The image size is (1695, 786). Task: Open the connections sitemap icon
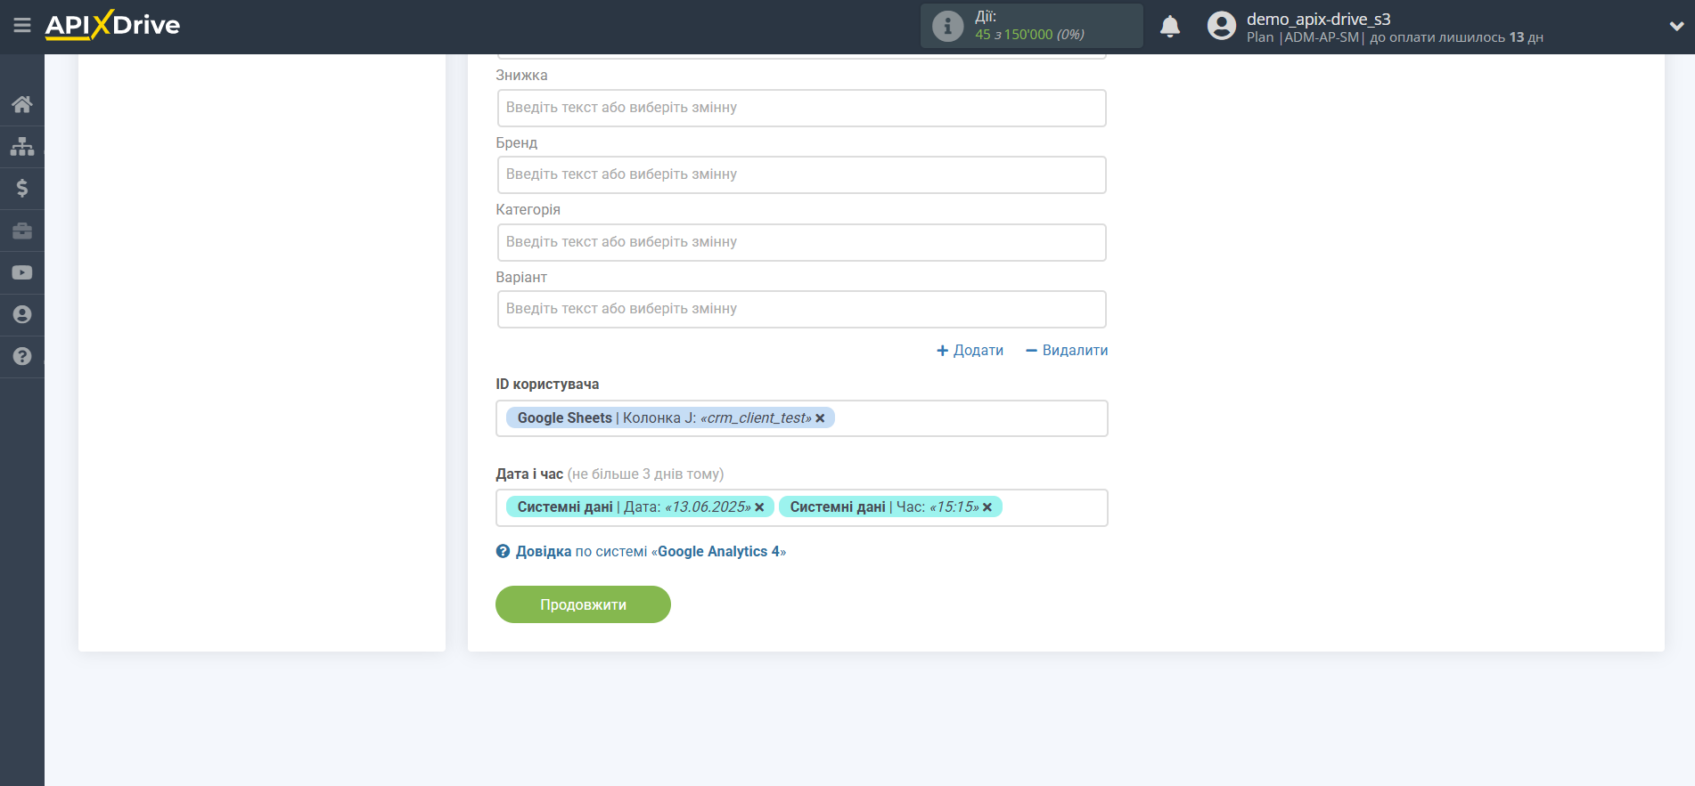tap(22, 146)
